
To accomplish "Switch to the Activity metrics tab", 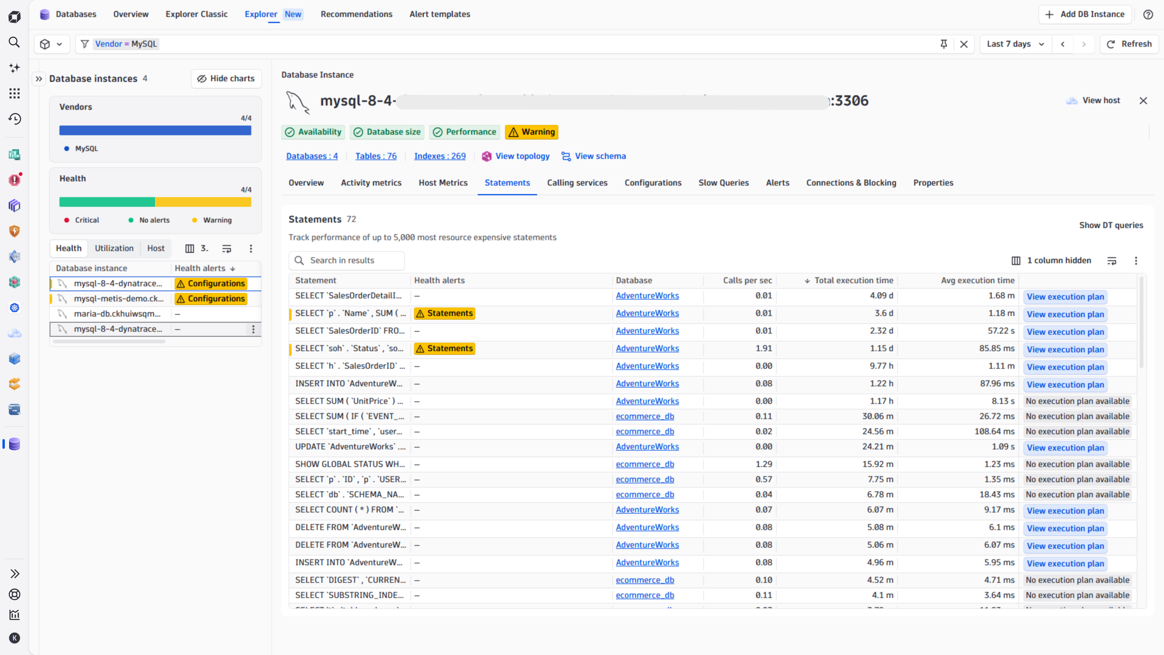I will [371, 183].
